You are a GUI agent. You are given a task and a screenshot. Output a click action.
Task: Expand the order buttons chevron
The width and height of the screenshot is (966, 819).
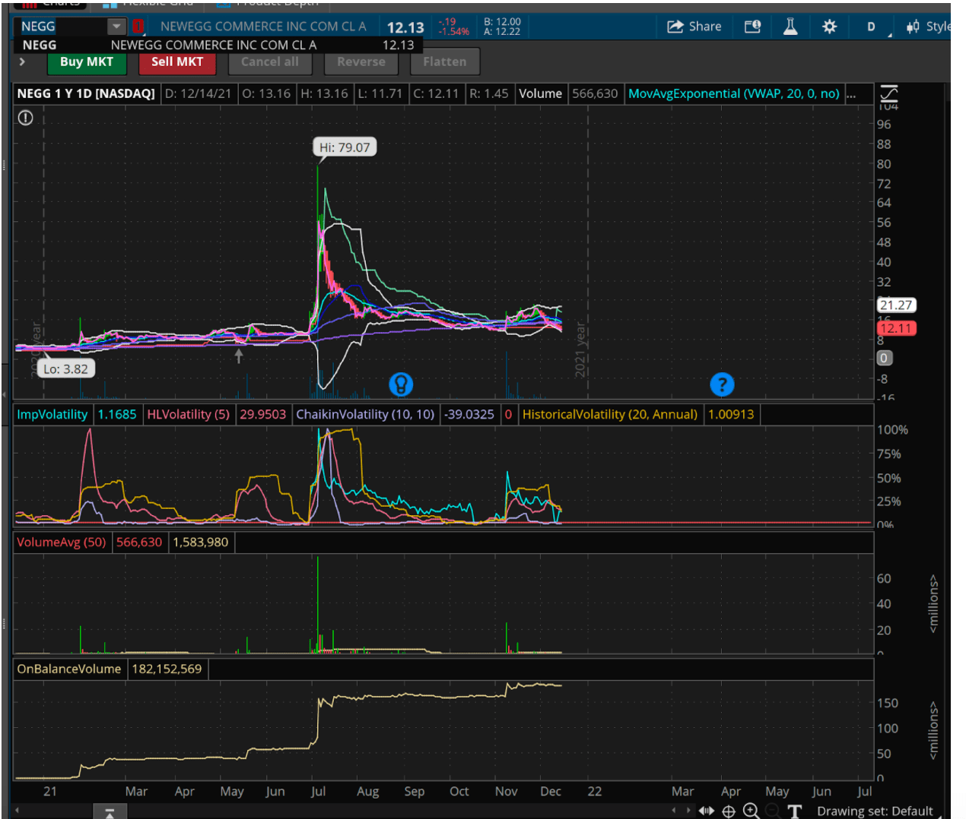[x=22, y=62]
